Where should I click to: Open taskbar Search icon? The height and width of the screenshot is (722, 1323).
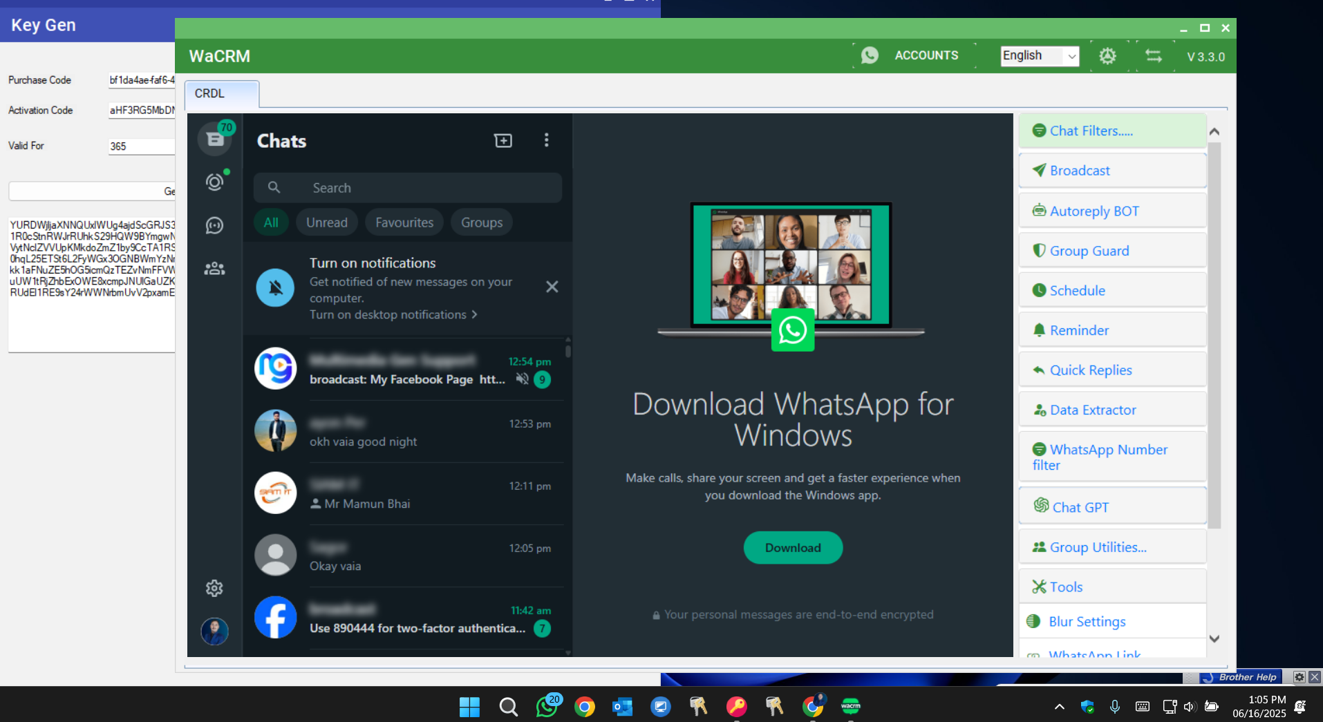[508, 706]
